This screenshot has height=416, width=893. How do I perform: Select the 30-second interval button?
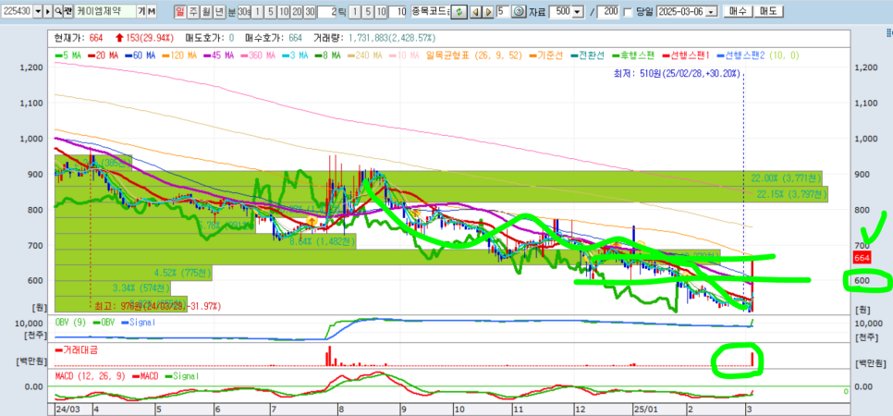(x=244, y=11)
